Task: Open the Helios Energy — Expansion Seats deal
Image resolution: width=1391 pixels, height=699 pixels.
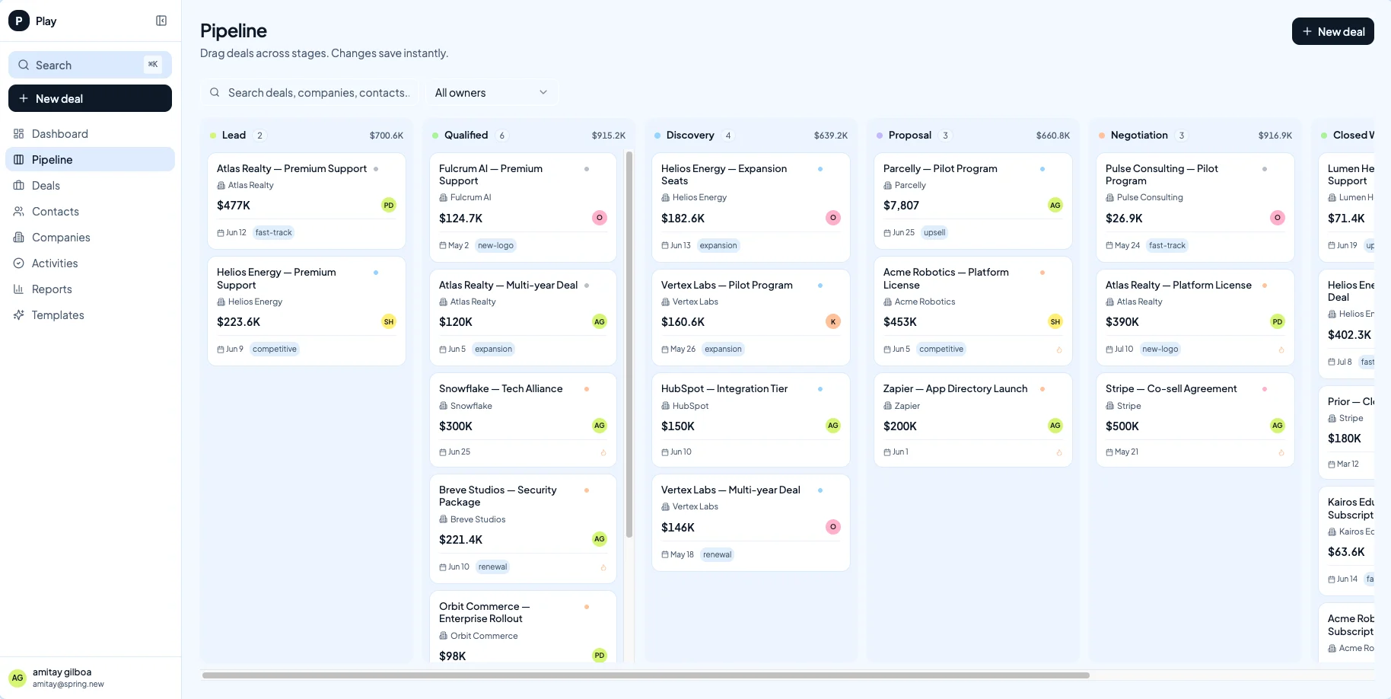Action: pos(751,207)
